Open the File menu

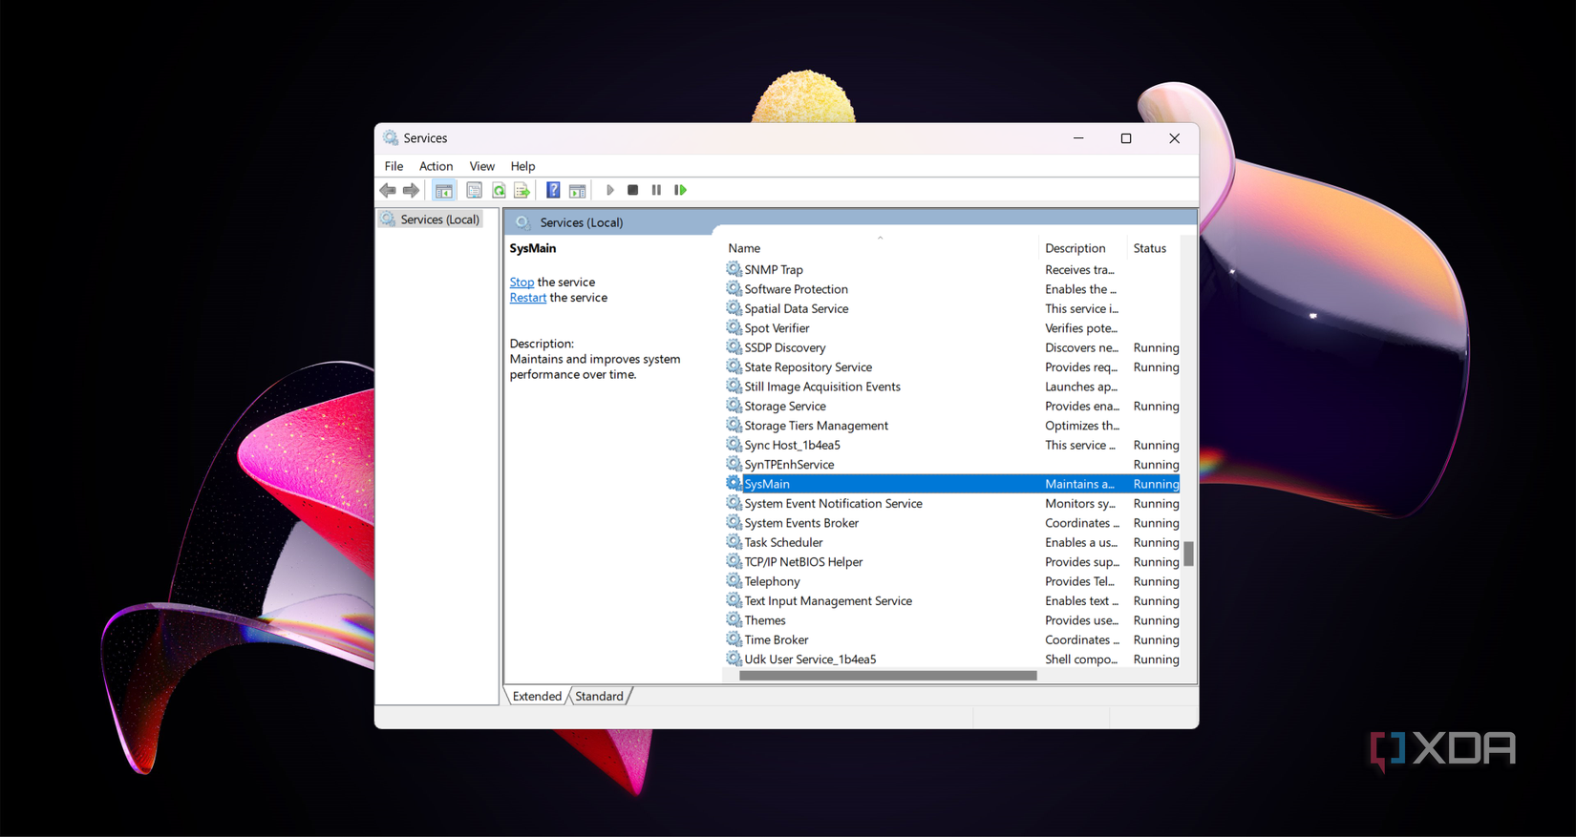coord(394,166)
